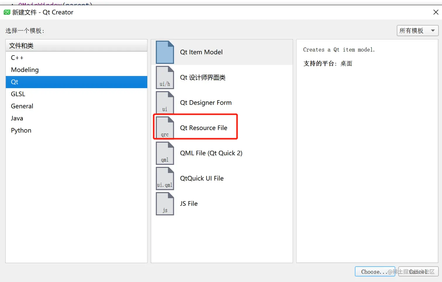Click the qml file icon

point(165,153)
